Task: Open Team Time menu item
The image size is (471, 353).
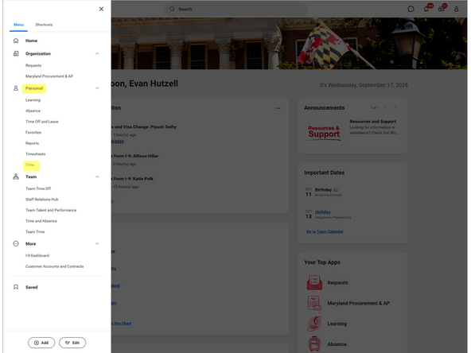Action: (x=35, y=231)
